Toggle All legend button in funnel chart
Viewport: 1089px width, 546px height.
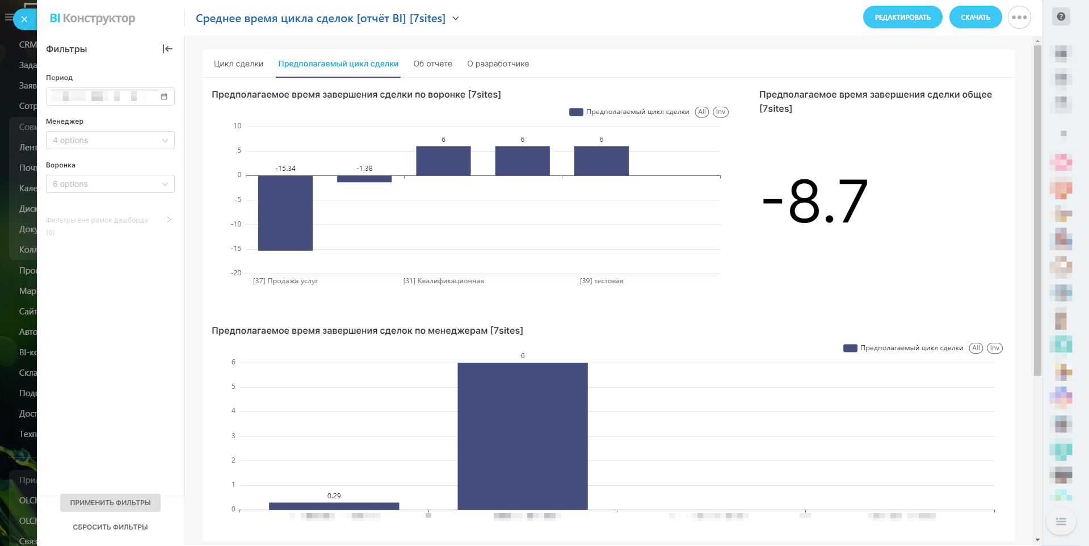tap(702, 112)
